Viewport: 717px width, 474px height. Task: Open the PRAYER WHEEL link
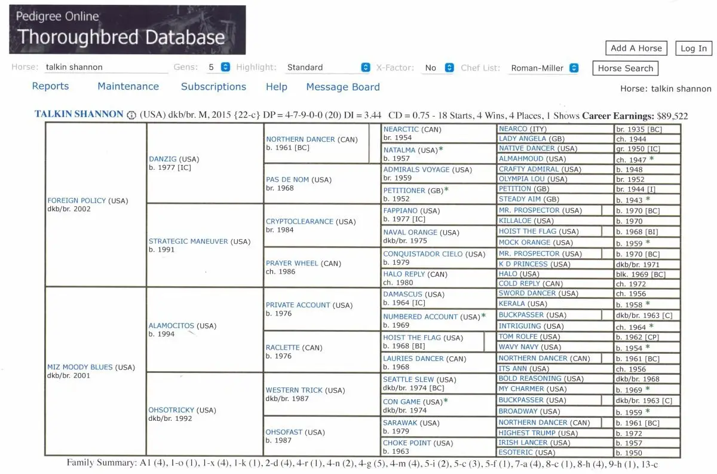[292, 263]
